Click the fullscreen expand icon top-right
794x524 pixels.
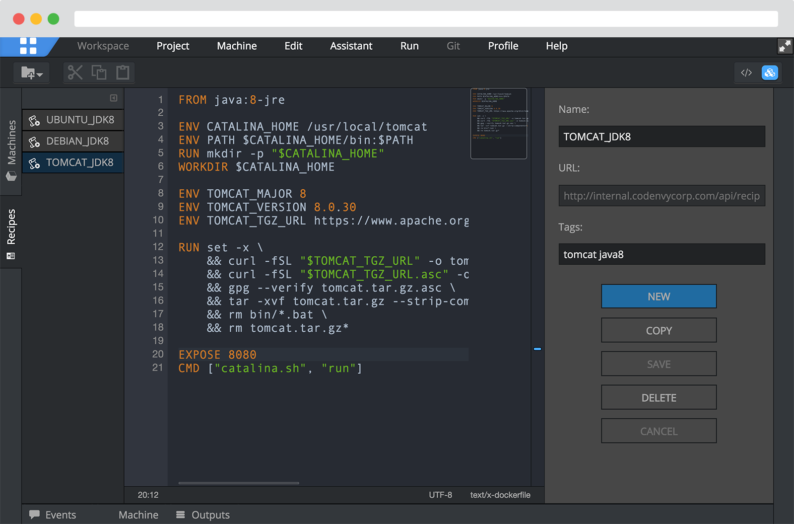pyautogui.click(x=785, y=46)
